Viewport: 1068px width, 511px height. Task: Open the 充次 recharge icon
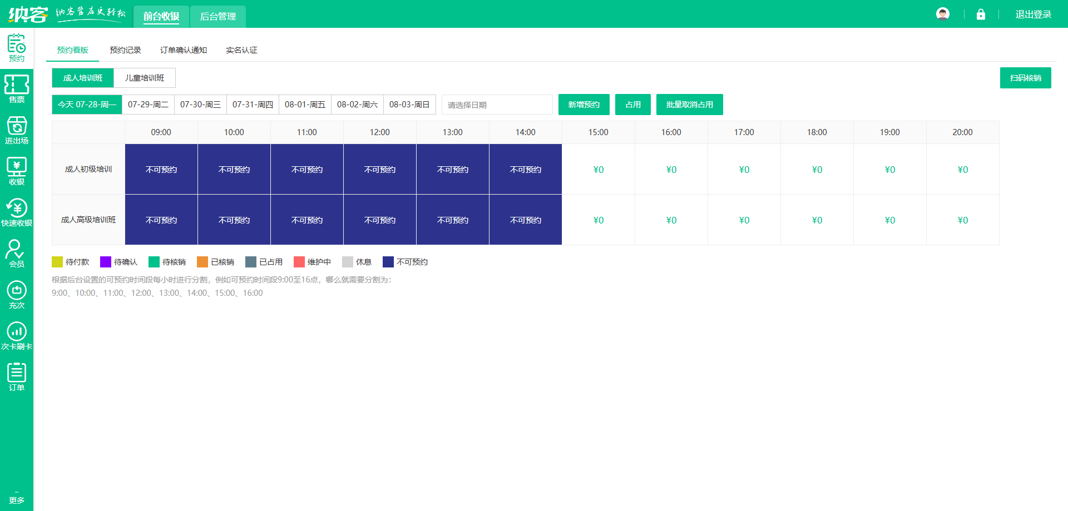click(x=17, y=295)
